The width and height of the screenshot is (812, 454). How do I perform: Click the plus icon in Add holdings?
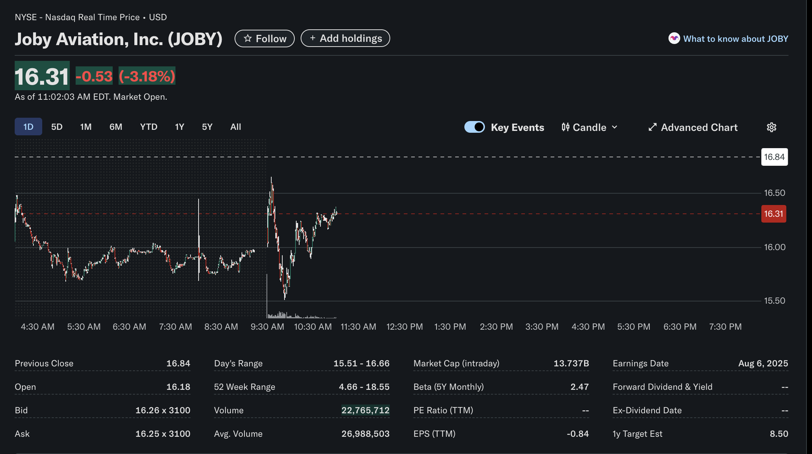point(313,38)
